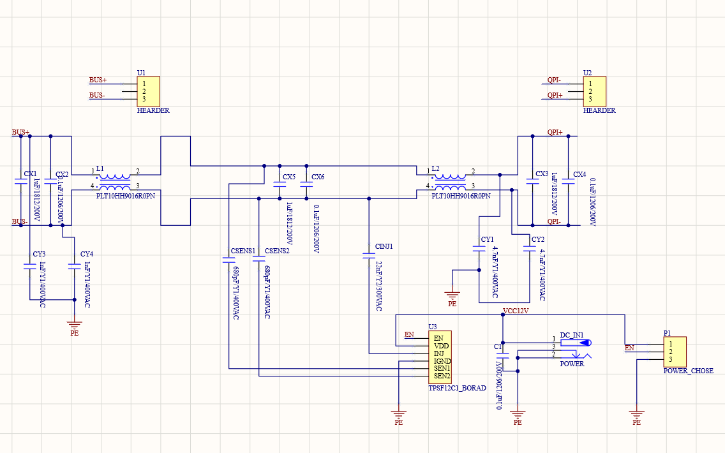Select the P1 POWER_CHOSE connector

point(676,351)
